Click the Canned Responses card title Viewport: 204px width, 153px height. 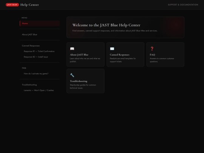point(119,55)
